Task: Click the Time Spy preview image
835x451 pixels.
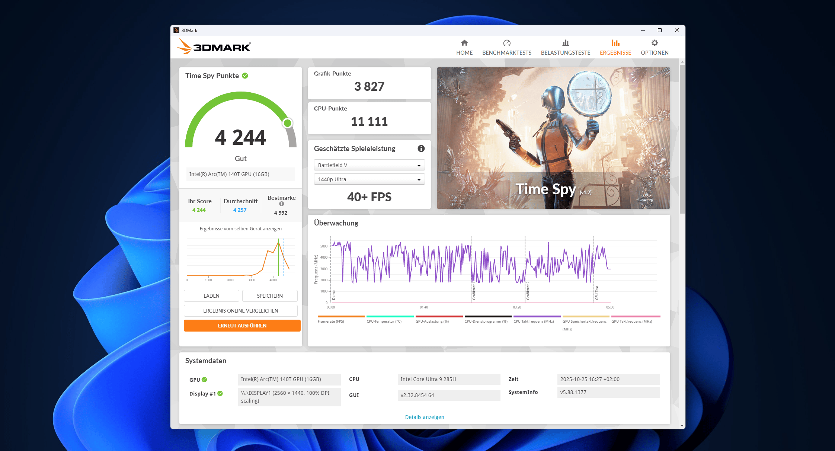Action: pos(553,138)
